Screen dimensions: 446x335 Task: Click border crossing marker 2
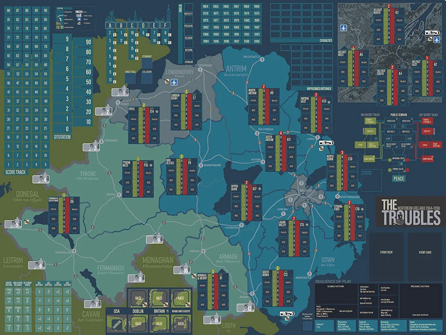103,111
